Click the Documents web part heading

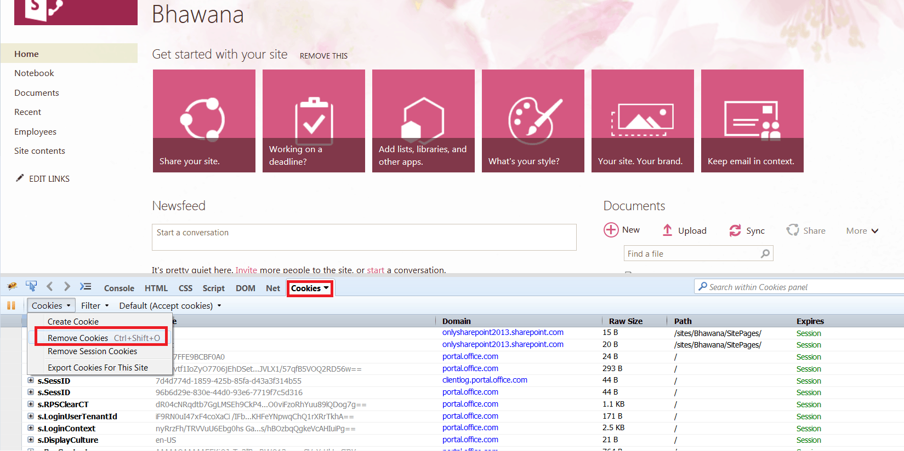(x=634, y=206)
